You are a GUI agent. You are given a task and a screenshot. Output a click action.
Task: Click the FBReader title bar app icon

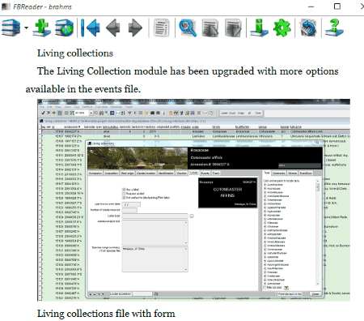6,6
